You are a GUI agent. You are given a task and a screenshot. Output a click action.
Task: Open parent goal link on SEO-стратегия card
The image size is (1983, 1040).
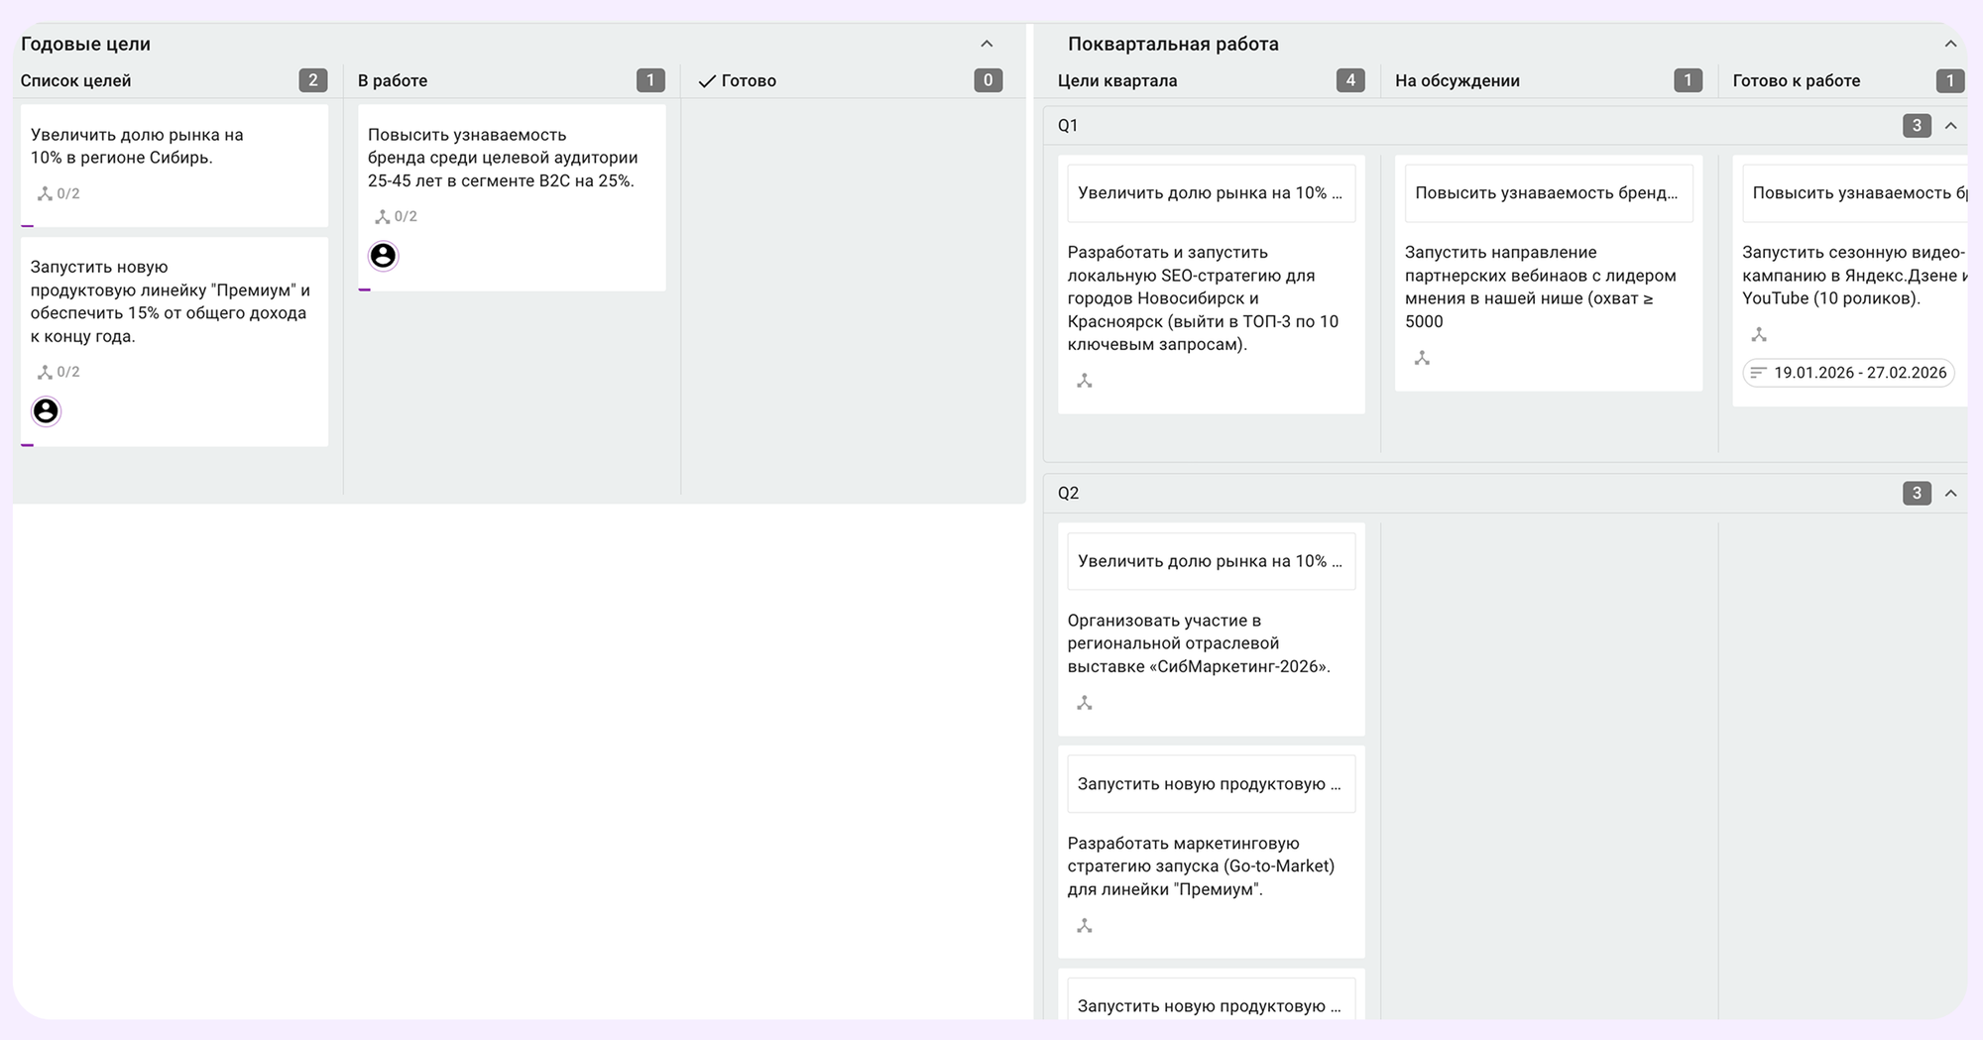click(1211, 193)
